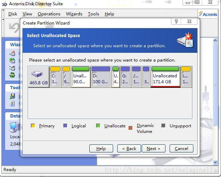
Task: Close the Create Partition Wizard dialog
Action: tap(189, 21)
